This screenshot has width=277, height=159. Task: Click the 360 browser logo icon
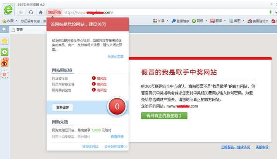tap(8, 10)
